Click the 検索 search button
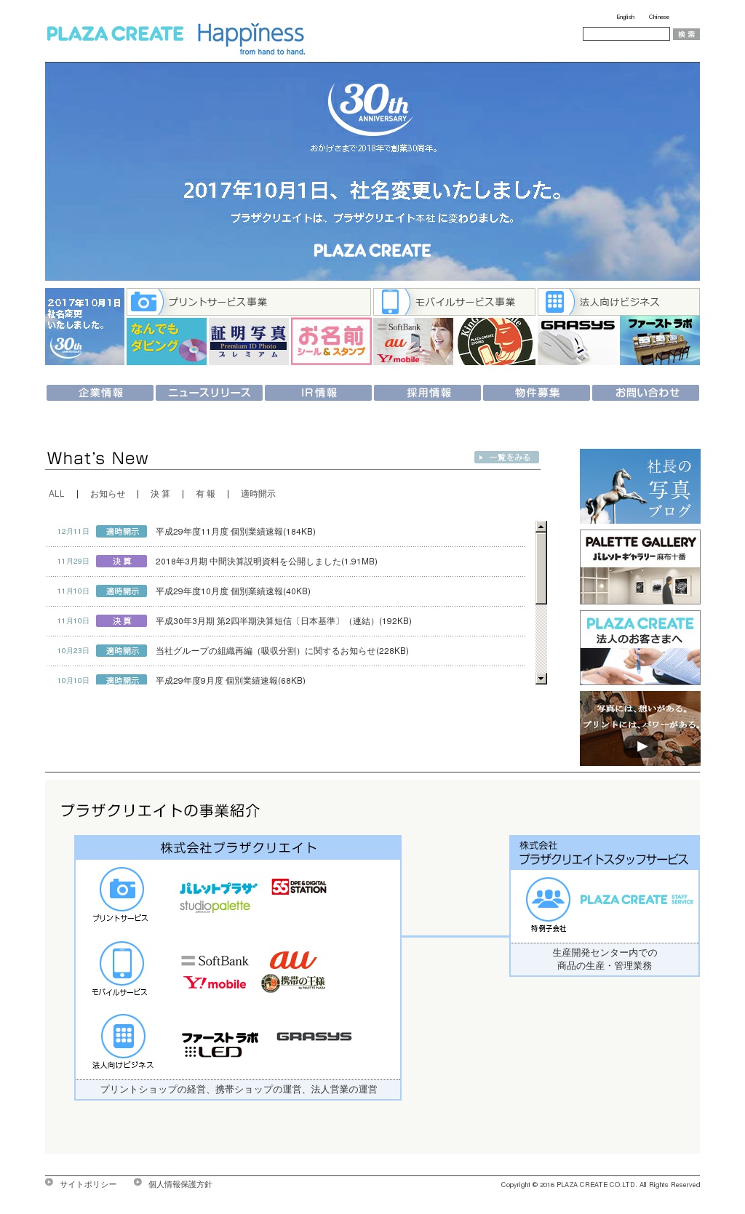Screen dimensions: 745x1214 coord(686,34)
